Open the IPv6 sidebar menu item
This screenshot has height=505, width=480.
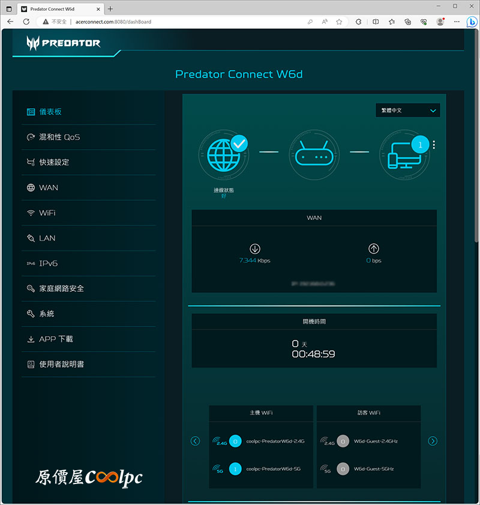88,263
